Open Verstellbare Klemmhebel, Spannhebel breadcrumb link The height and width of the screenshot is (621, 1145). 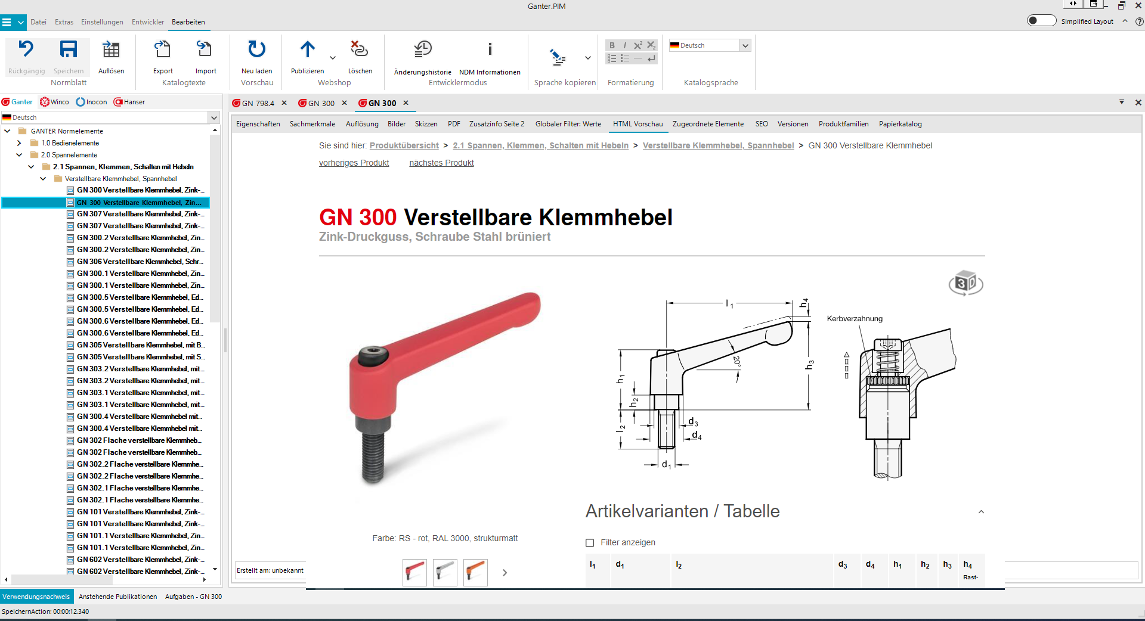(718, 145)
